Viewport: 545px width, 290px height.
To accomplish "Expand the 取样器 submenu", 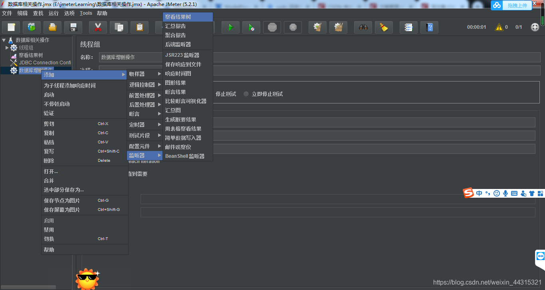I will 145,74.
